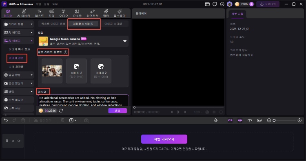This screenshot has width=306, height=161.
Task: Click the info icon beside reference image upload
Action: click(66, 52)
